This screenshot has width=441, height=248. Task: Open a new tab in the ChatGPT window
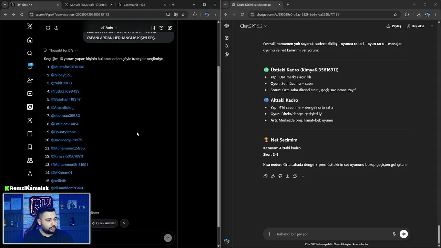point(288,5)
